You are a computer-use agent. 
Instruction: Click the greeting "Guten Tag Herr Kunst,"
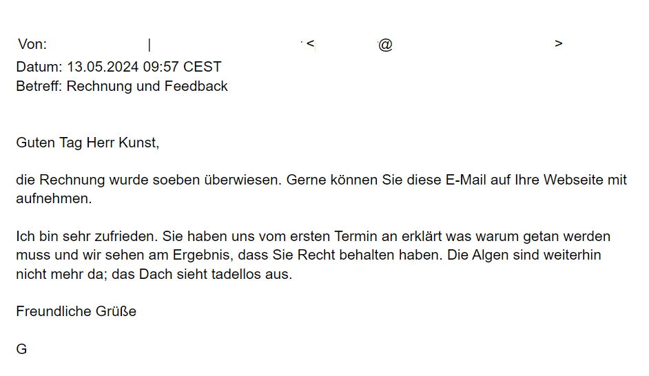87,143
